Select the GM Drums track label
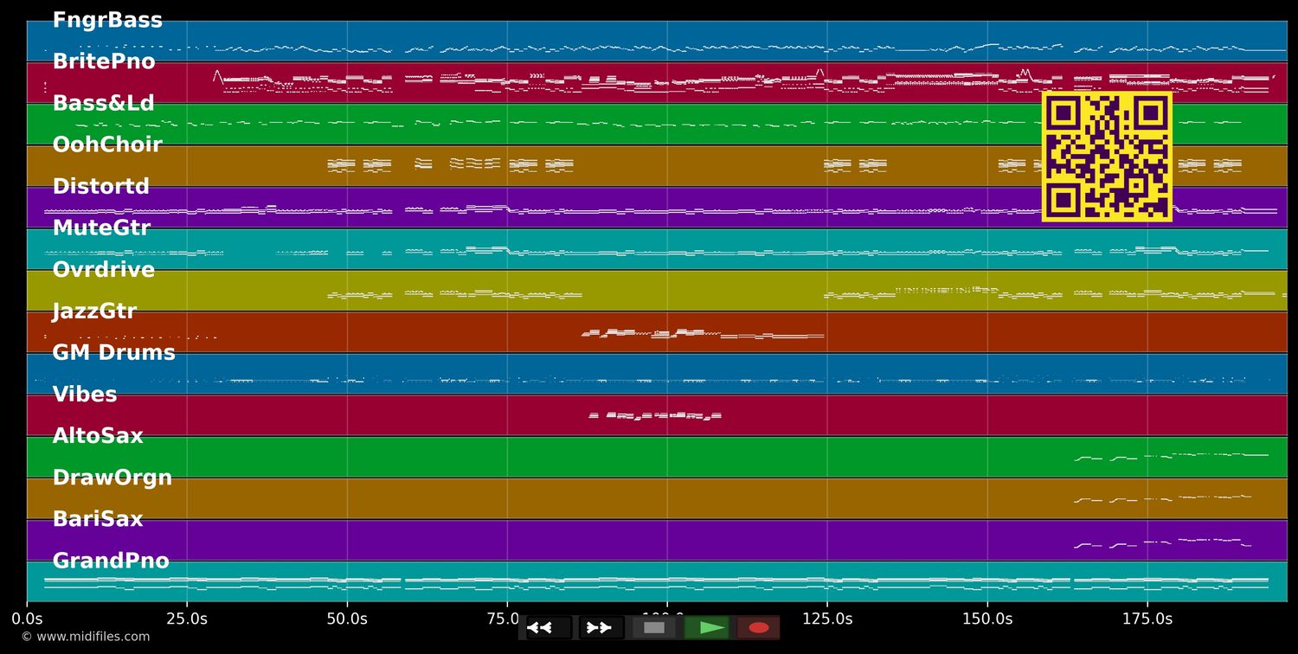 point(113,352)
